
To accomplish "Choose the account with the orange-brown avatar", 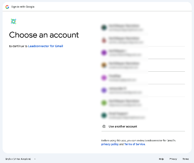I will pos(143,65).
